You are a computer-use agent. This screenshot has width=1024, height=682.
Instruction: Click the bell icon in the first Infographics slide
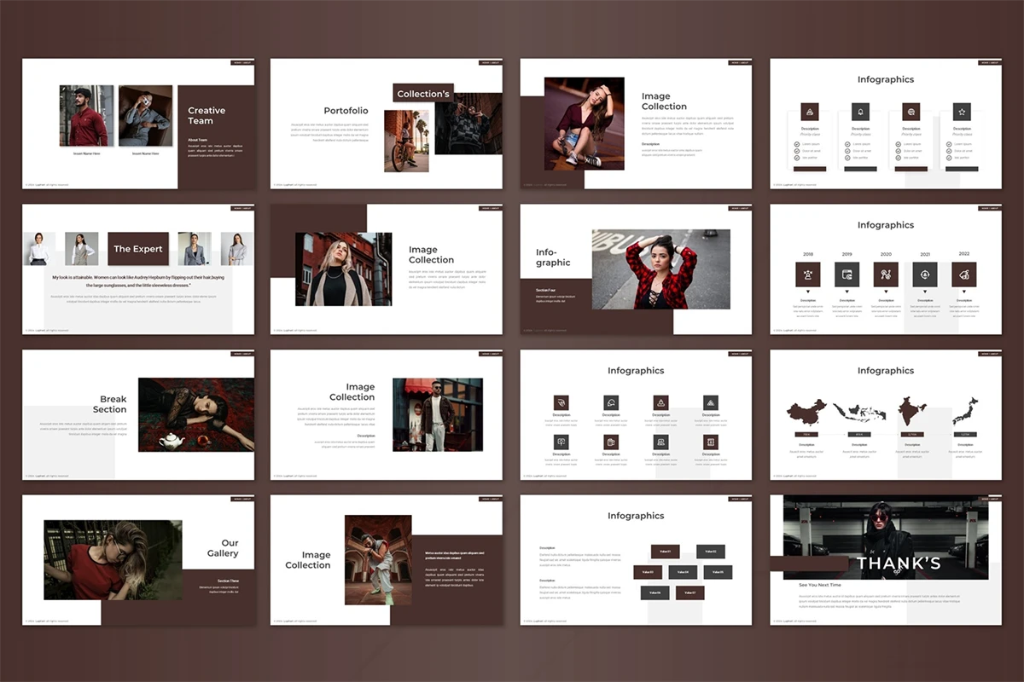pyautogui.click(x=860, y=112)
